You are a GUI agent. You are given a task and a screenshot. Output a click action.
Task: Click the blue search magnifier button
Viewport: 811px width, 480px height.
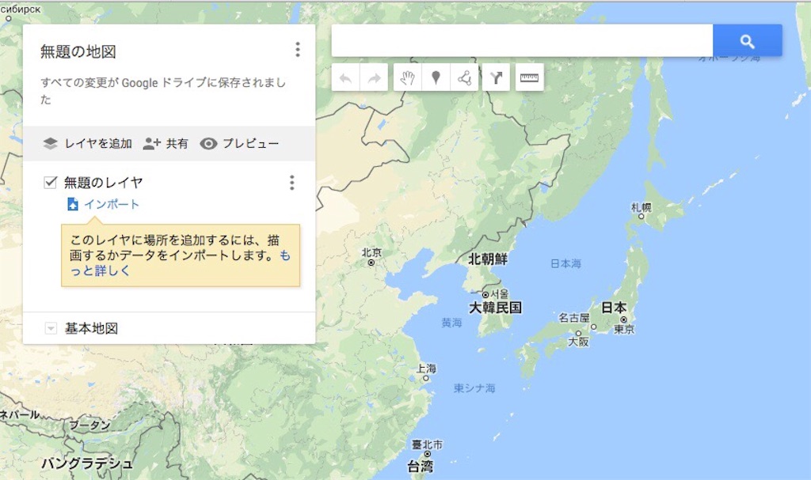[x=748, y=40]
